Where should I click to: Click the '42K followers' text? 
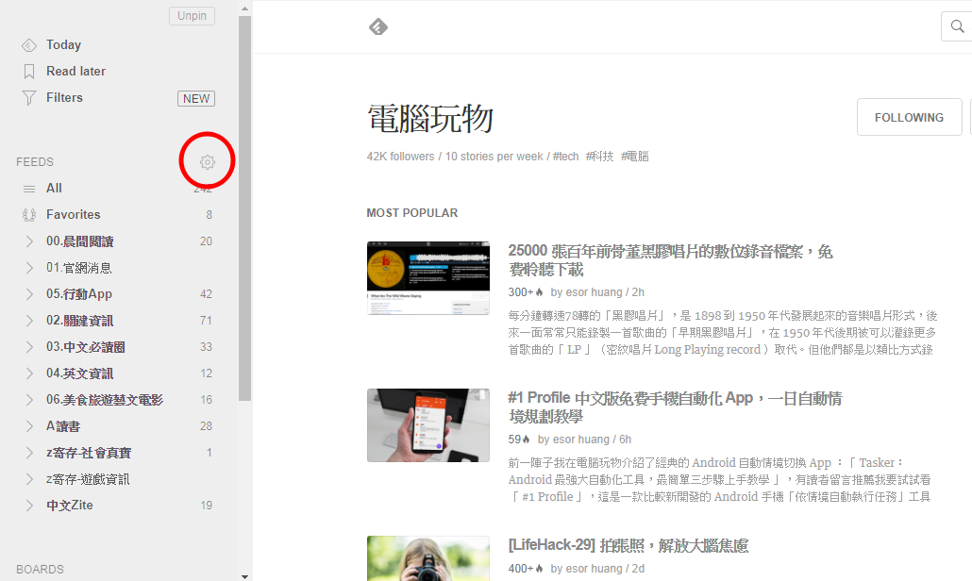click(400, 156)
